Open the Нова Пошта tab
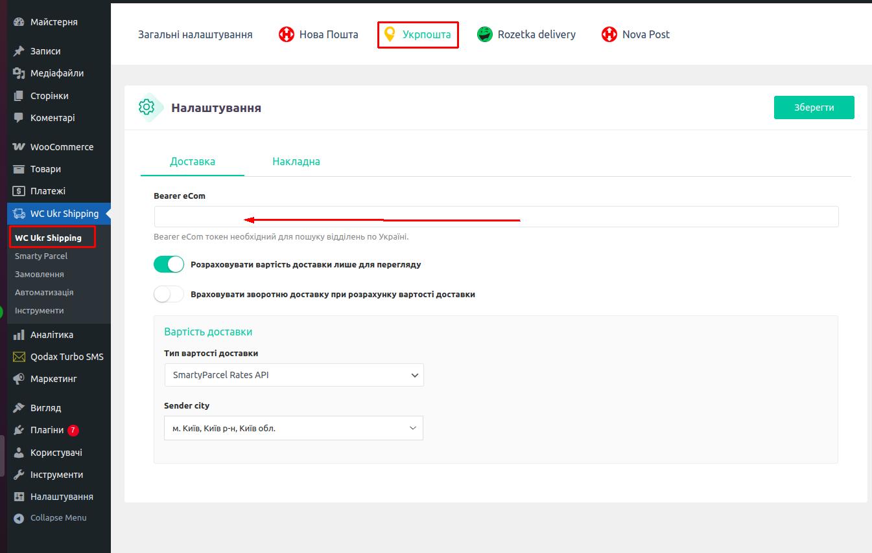 tap(318, 34)
